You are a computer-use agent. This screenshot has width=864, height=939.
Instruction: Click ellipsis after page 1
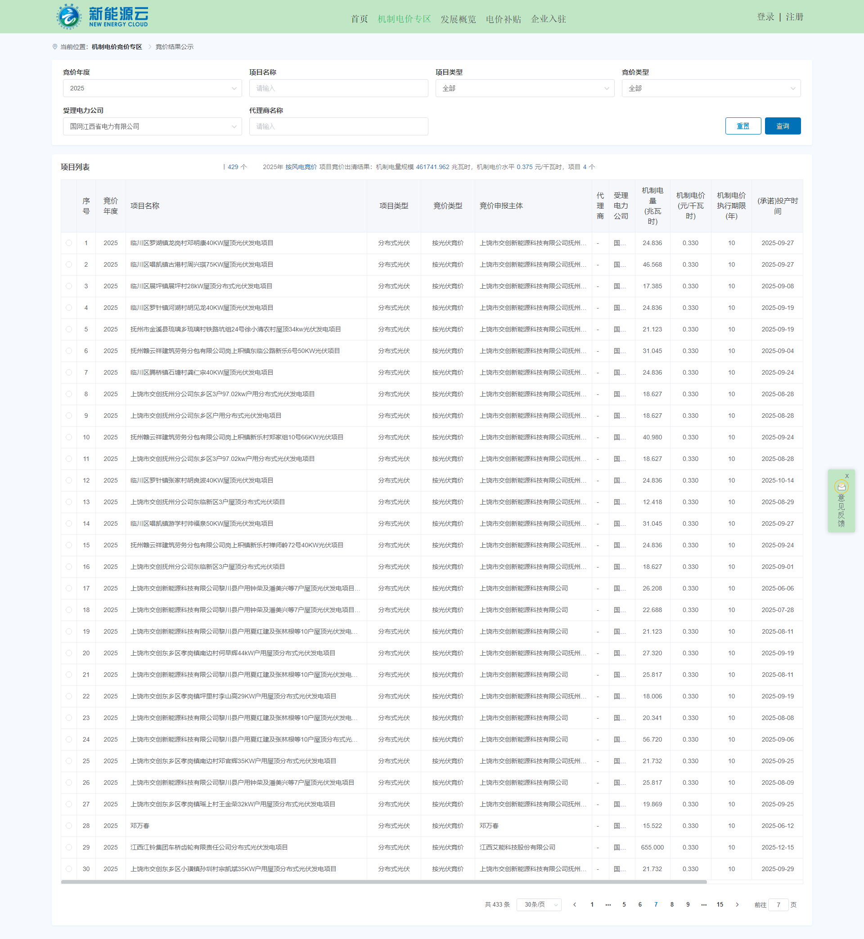click(x=608, y=904)
